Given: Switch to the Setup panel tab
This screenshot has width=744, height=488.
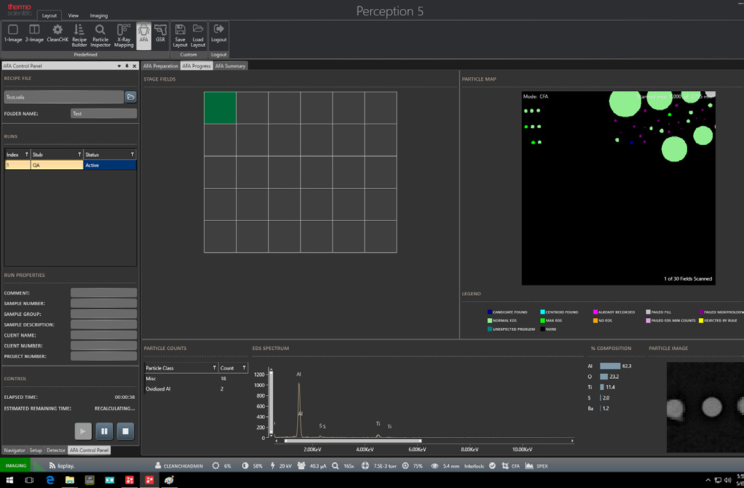Looking at the screenshot, I should 35,450.
